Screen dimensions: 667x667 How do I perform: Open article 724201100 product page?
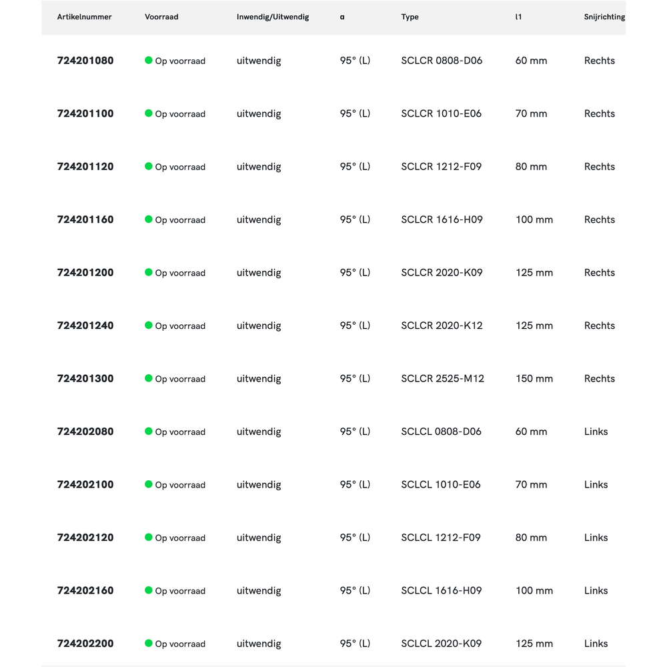point(85,113)
